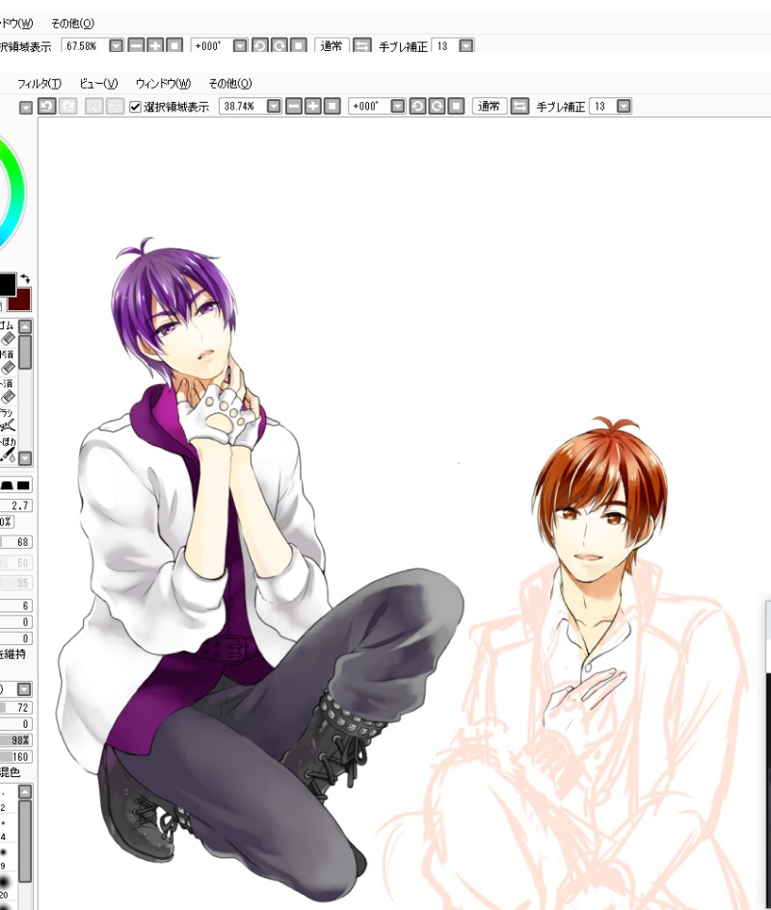
Task: Open small dropdown arrow left of Undo
Action: coord(26,107)
